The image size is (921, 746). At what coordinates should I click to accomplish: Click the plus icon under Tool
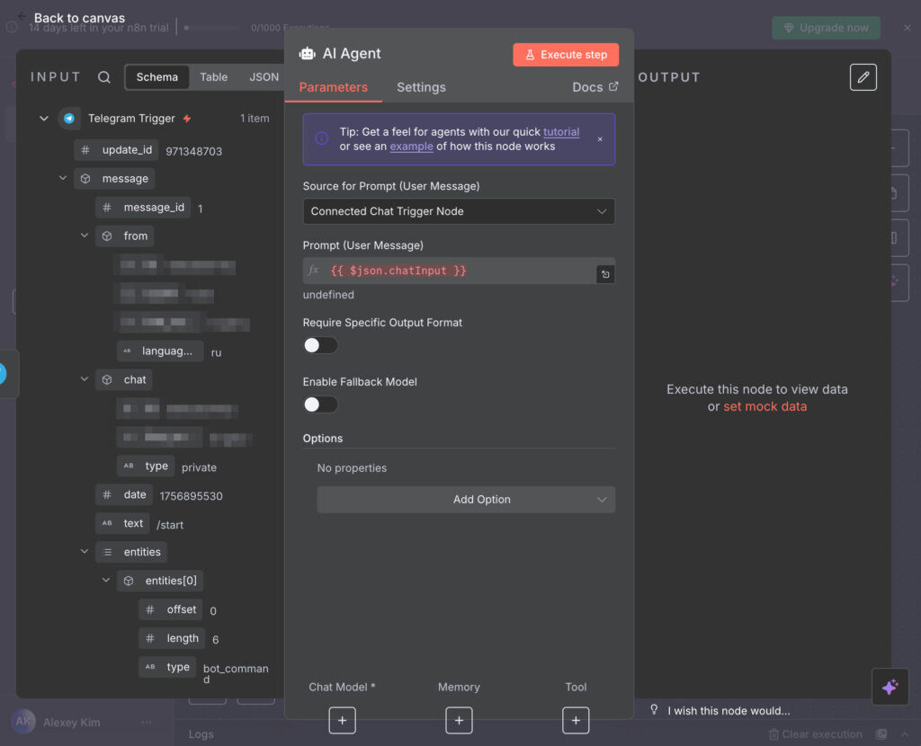click(576, 720)
